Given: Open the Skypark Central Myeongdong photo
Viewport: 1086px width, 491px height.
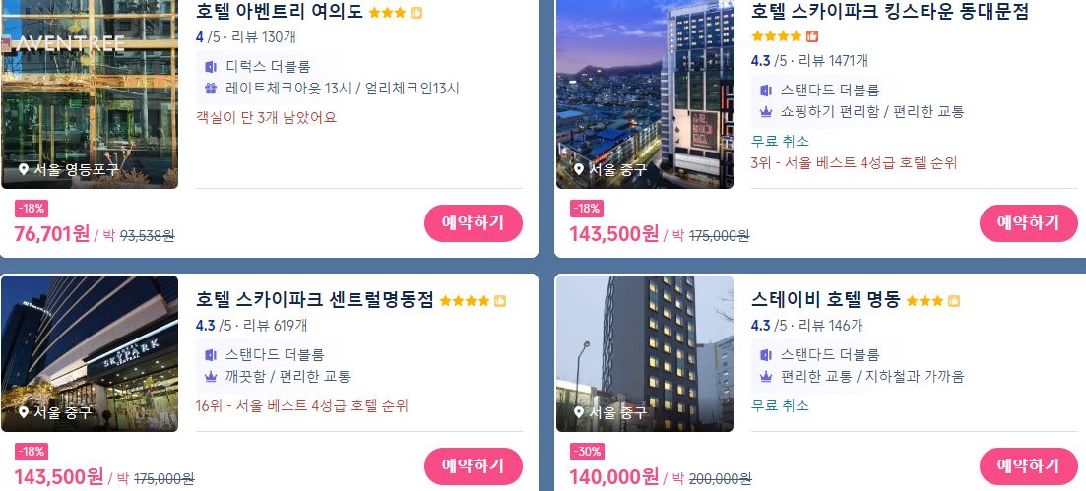Looking at the screenshot, I should tap(90, 353).
